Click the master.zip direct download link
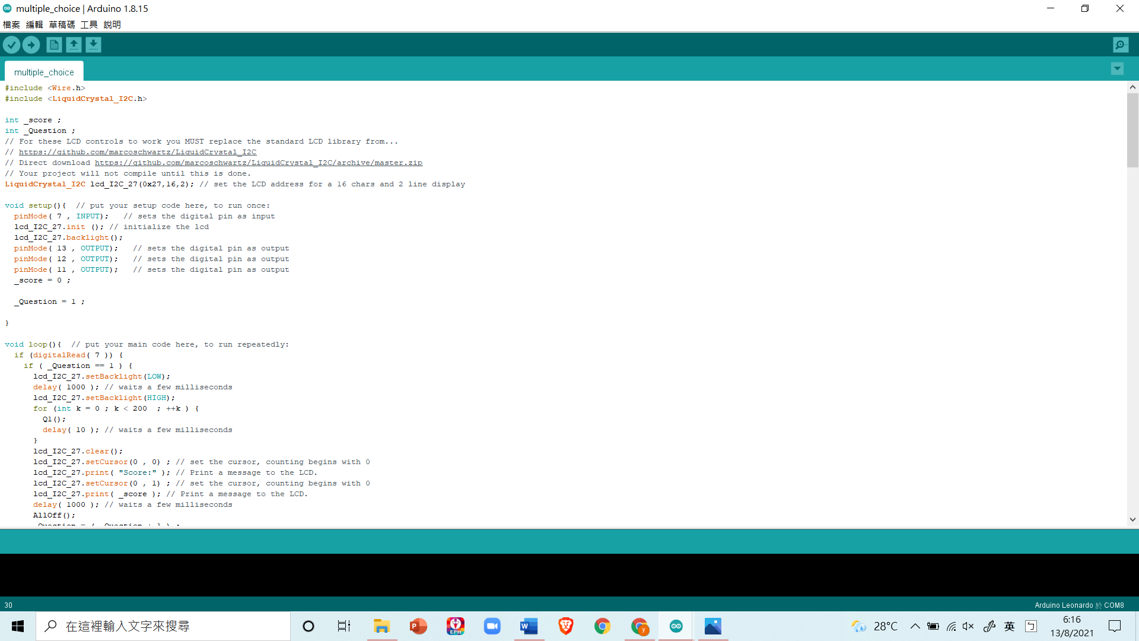 tap(259, 163)
